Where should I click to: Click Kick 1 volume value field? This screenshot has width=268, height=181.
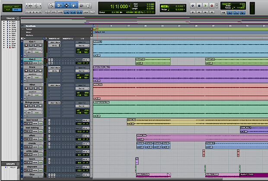83,50
